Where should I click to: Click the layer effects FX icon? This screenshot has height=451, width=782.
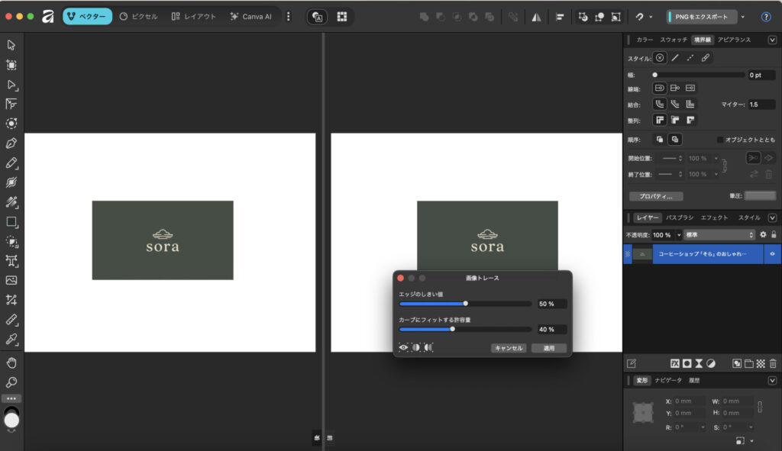[675, 363]
